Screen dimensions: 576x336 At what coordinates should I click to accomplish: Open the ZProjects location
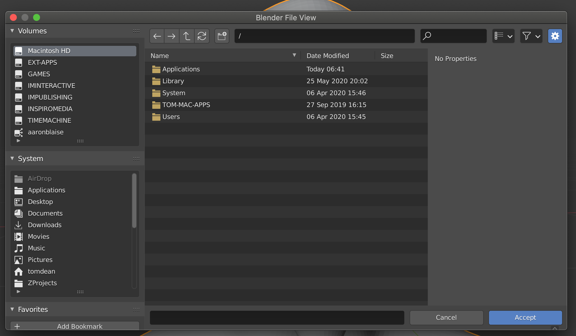click(73, 283)
